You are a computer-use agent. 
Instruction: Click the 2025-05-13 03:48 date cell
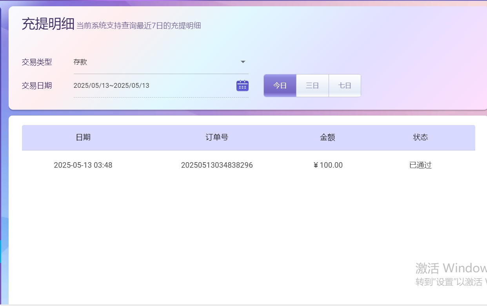(83, 165)
